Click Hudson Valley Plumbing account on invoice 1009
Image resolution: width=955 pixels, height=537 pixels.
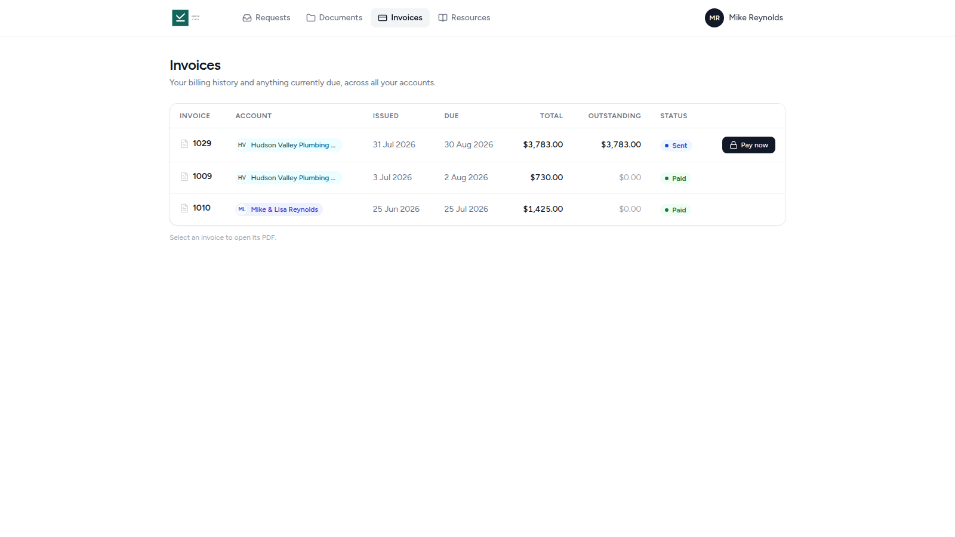pyautogui.click(x=288, y=178)
